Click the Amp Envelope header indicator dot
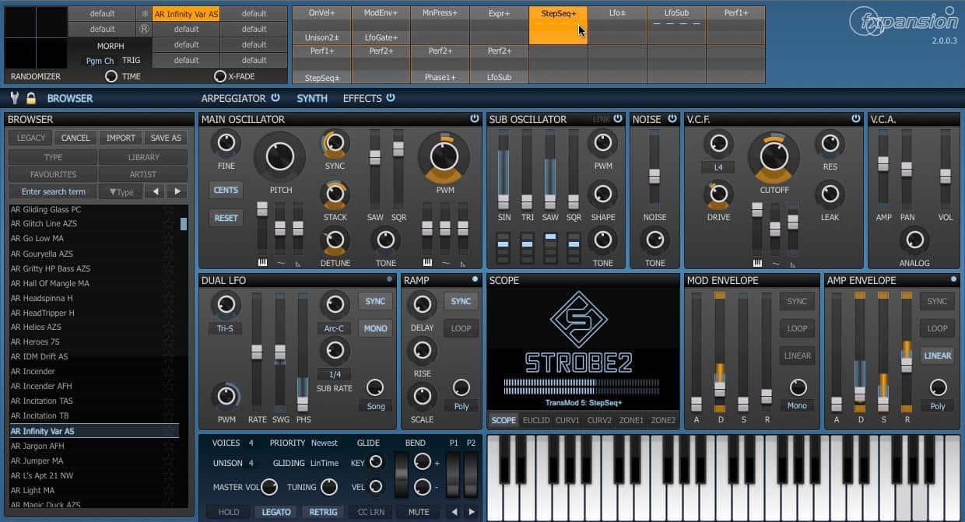 (x=953, y=279)
